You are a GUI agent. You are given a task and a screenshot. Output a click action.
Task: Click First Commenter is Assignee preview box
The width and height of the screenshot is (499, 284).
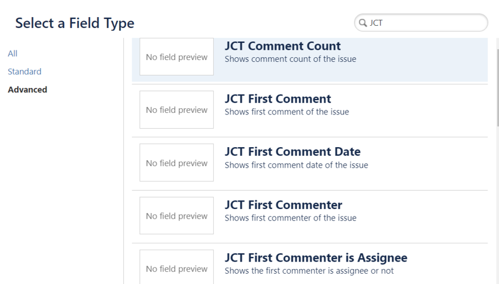coord(176,269)
